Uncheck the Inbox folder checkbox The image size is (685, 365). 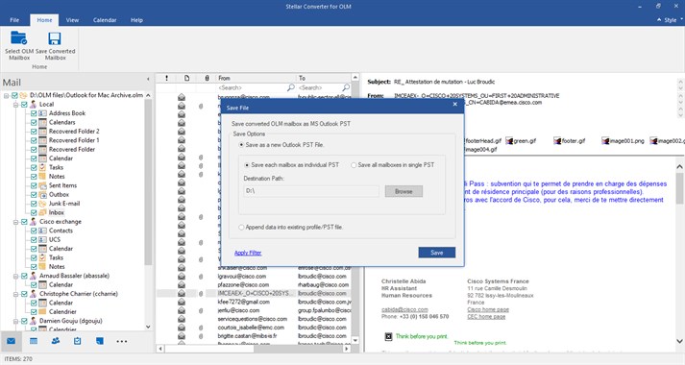(34, 212)
